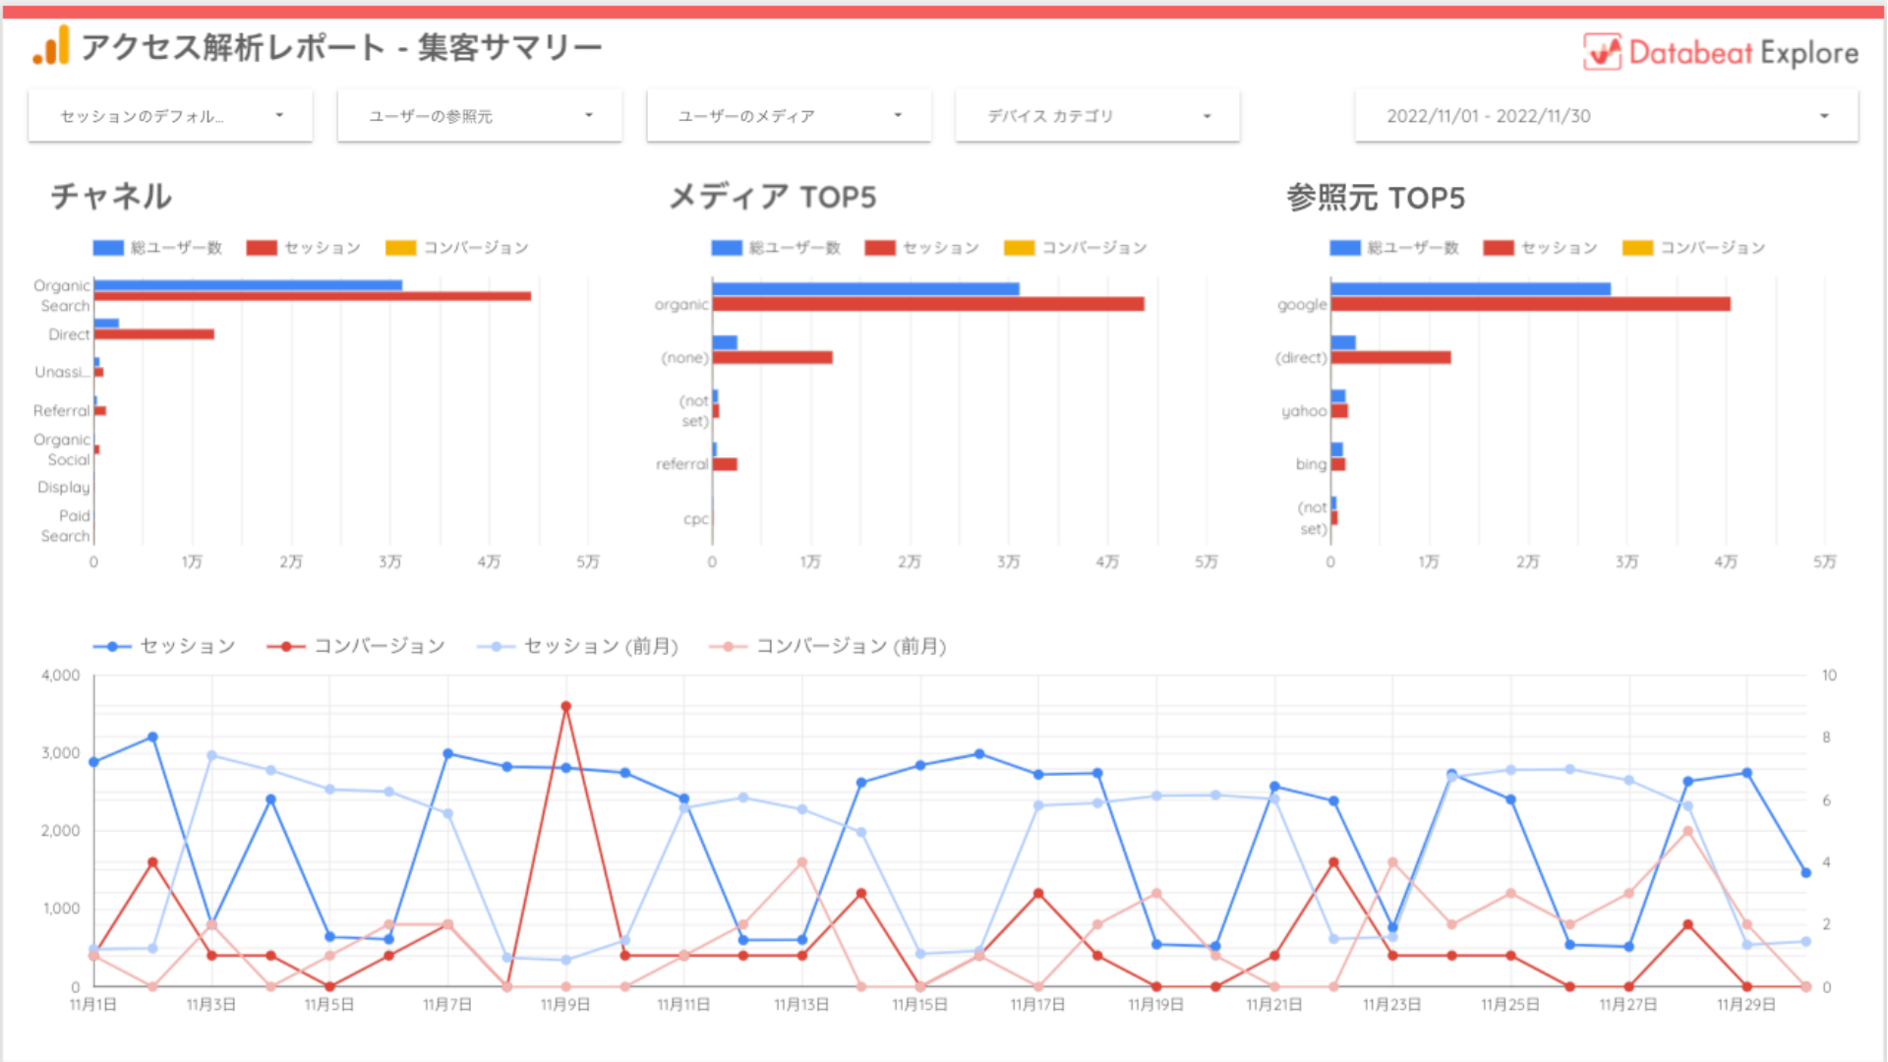
Task: Click the blue セッション legend marker in line chart
Action: [x=112, y=646]
